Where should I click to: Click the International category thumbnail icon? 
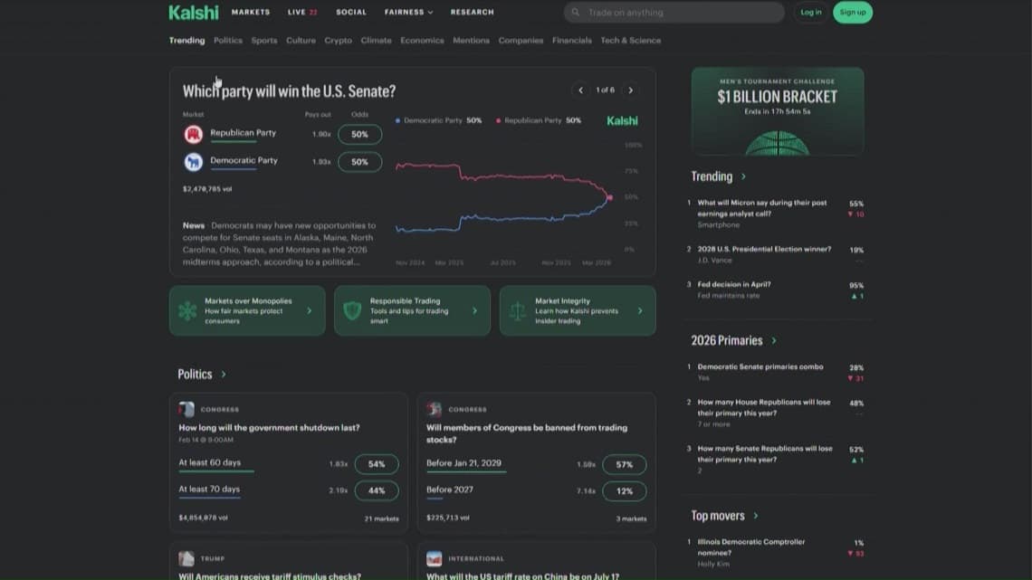(434, 558)
